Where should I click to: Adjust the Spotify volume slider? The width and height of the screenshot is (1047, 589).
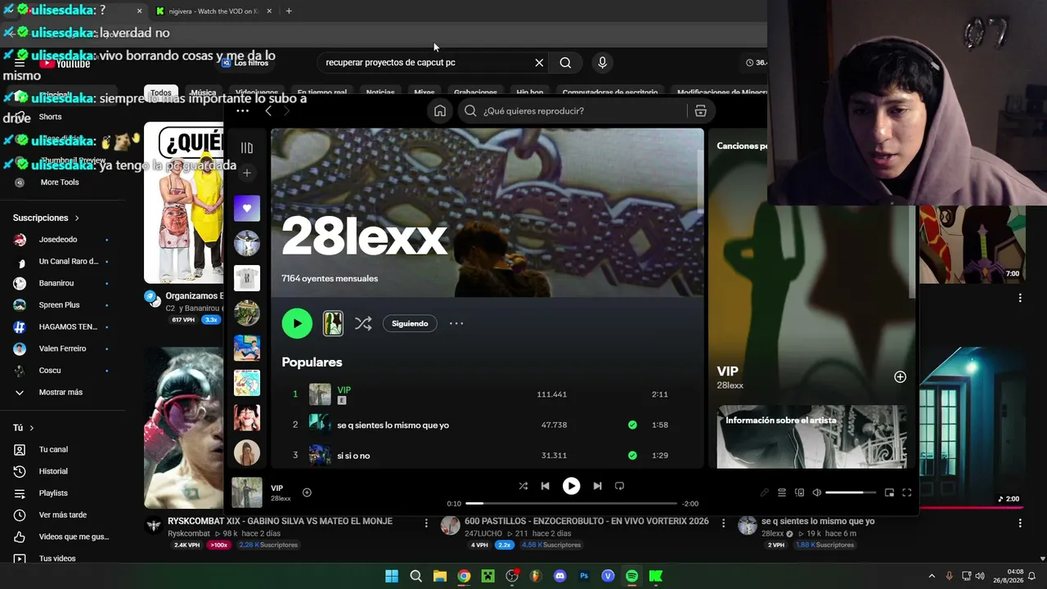(x=850, y=492)
